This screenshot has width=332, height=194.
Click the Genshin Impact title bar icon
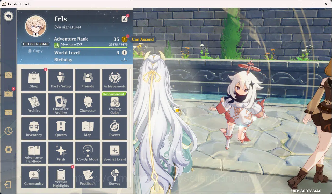coord(4,4)
